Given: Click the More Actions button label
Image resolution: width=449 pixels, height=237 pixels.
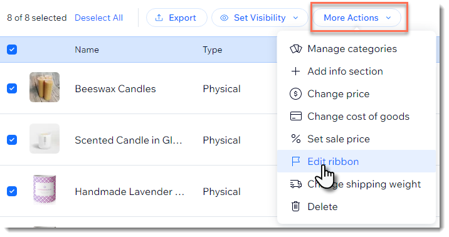Looking at the screenshot, I should (351, 18).
